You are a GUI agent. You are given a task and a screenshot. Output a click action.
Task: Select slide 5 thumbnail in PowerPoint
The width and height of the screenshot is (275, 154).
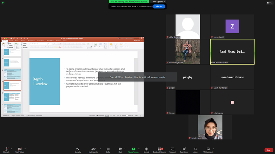coord(12,86)
